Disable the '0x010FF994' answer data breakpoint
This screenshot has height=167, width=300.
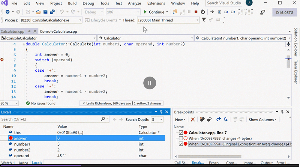(181, 144)
